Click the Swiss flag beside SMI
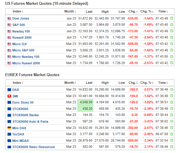Viewport: 179px width, 153px height. (9, 96)
